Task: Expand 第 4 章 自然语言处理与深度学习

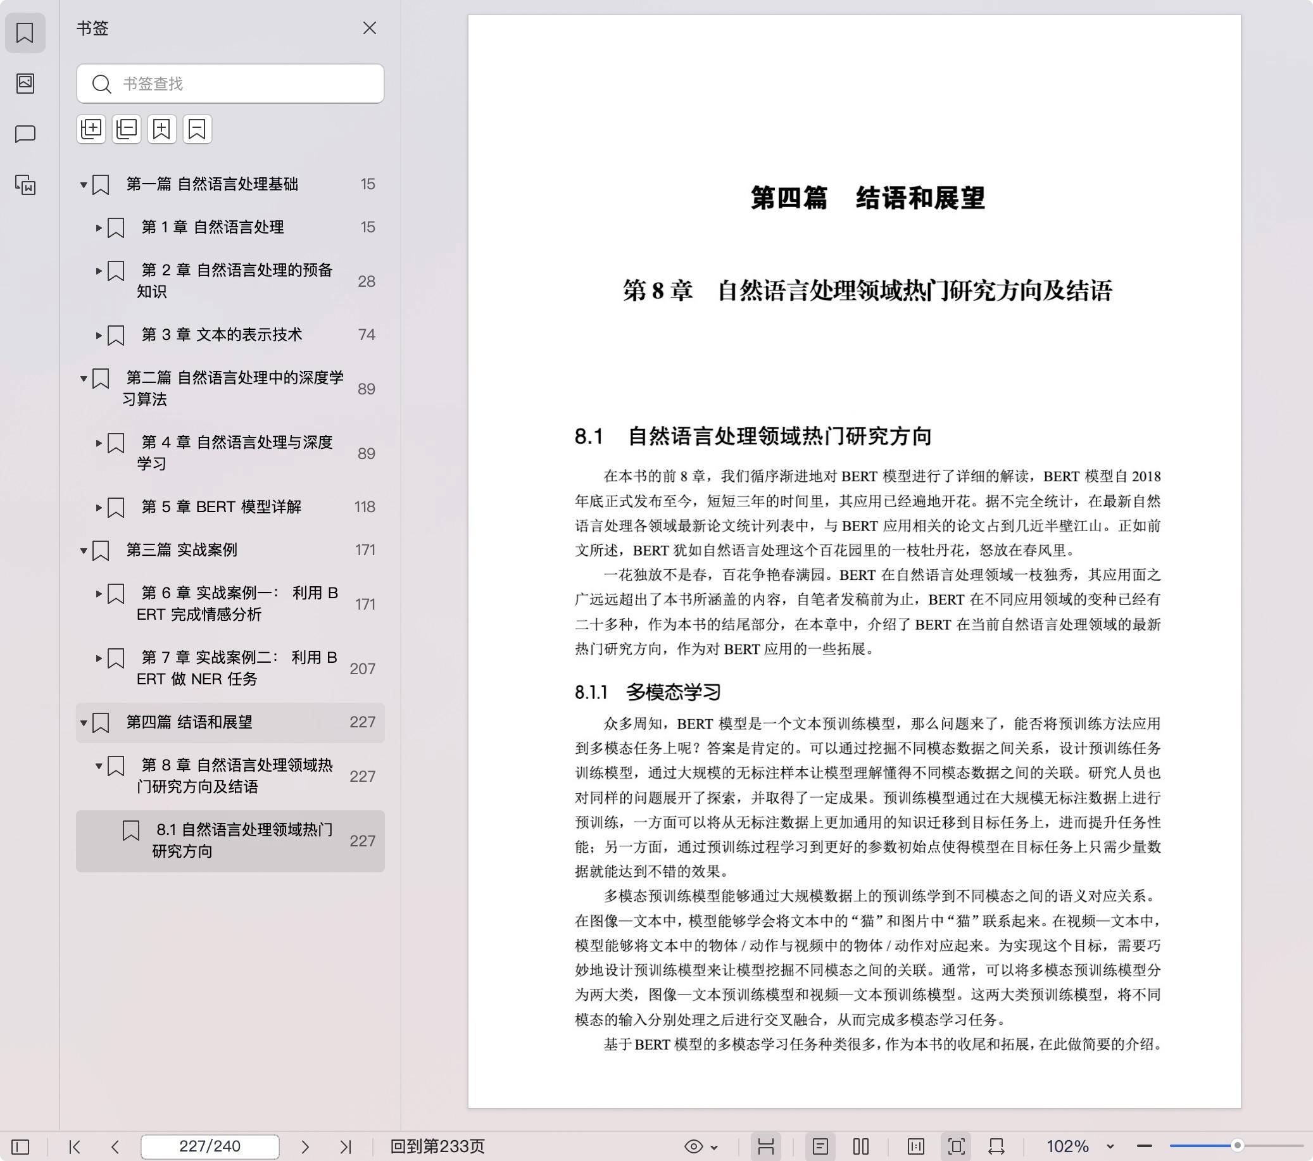Action: 99,442
